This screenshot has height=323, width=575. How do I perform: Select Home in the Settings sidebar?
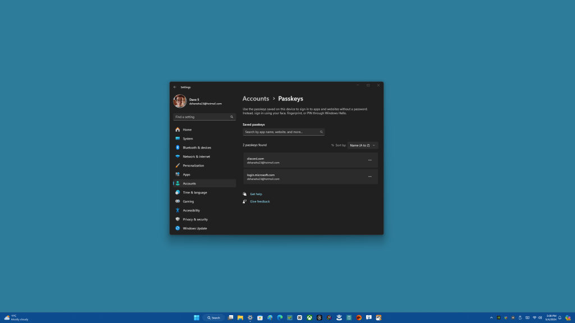coord(186,130)
